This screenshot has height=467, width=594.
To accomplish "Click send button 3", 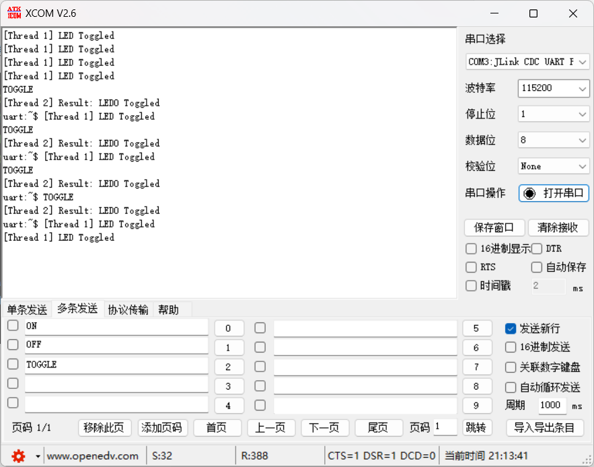I will pyautogui.click(x=229, y=386).
